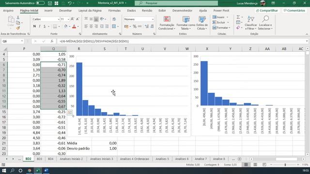Screen dimensions: 310x174
Task: Click the Copy icon
Action: [x=18, y=23]
